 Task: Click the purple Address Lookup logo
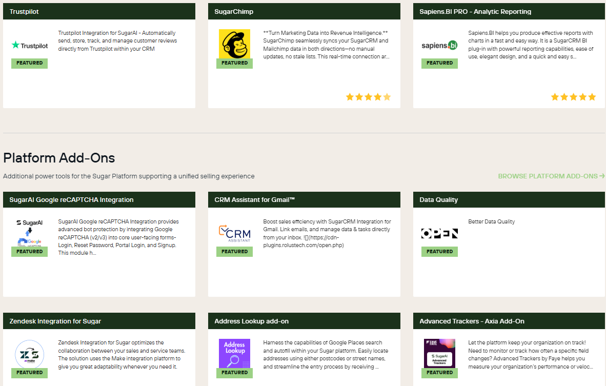(x=234, y=353)
